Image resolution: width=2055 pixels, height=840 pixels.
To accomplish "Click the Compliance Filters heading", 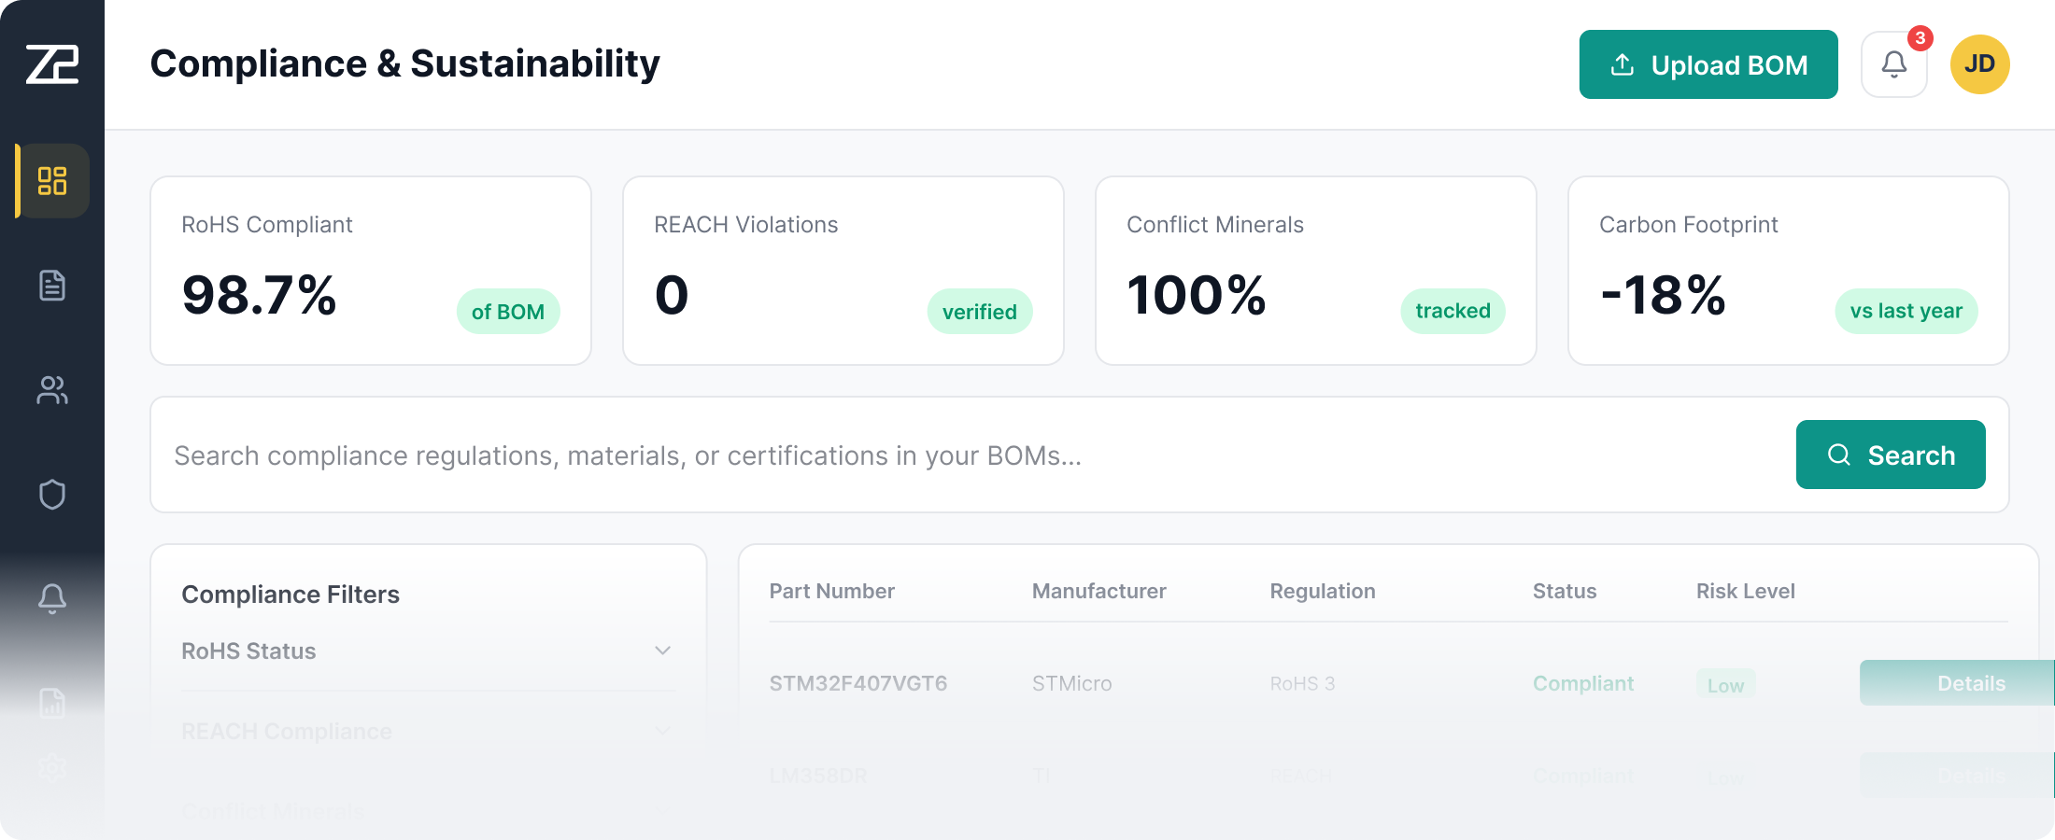I will 291,595.
